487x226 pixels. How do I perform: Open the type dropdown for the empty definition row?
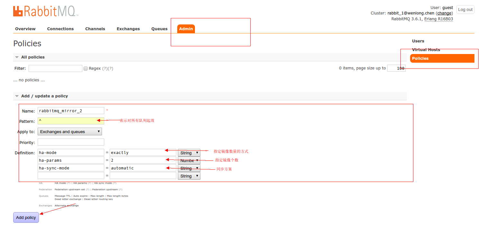(189, 176)
